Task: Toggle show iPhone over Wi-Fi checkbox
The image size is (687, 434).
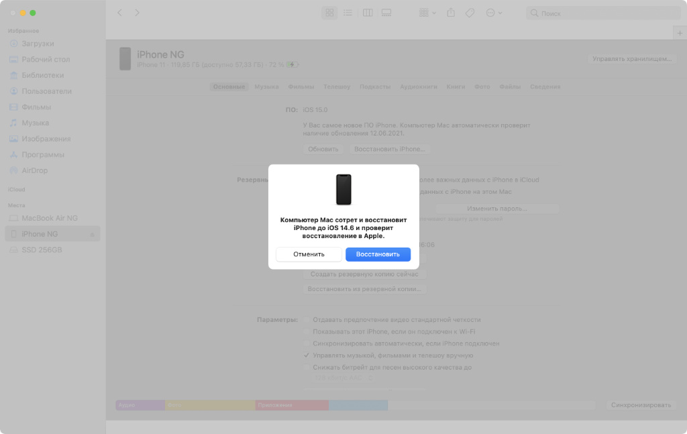Action: (x=306, y=331)
